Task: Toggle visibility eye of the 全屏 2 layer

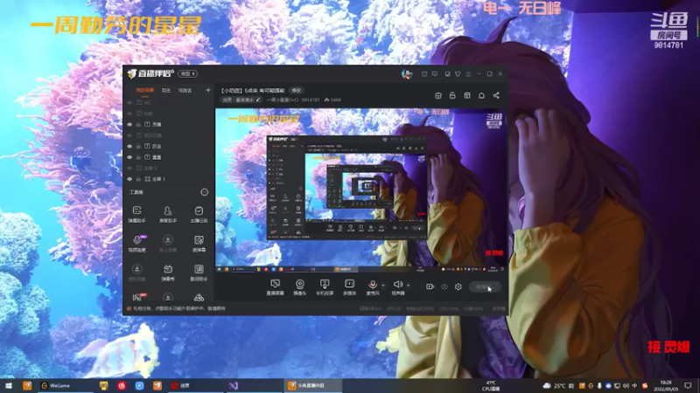Action: pos(129,169)
